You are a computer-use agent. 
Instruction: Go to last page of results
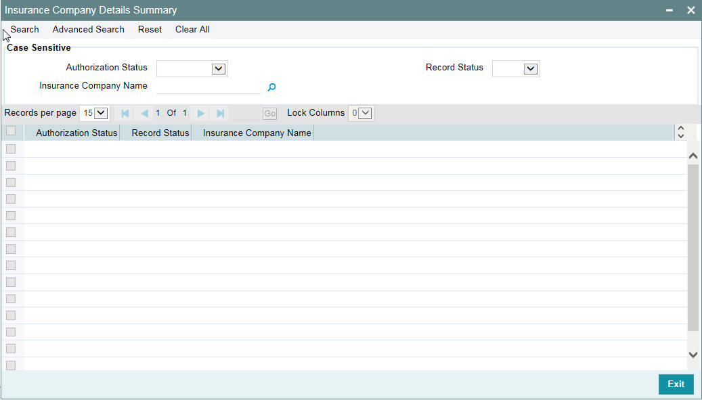220,113
